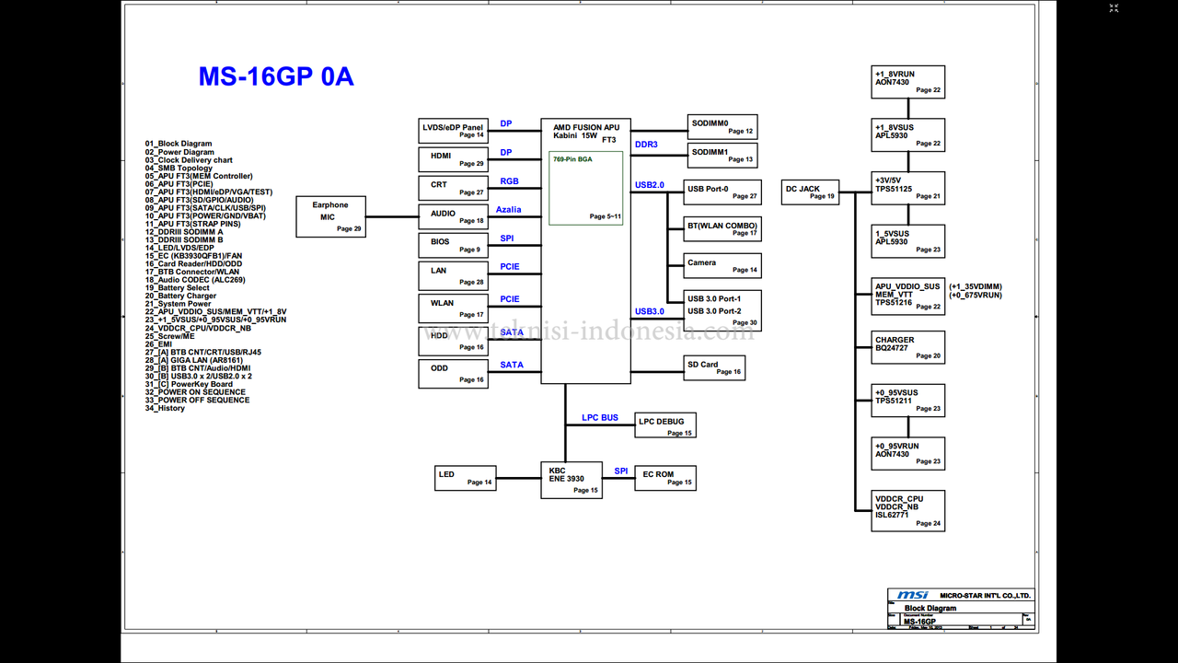Click the 'LVDS/eDP Panel' block
Screen dimensions: 1178x663
coord(453,130)
